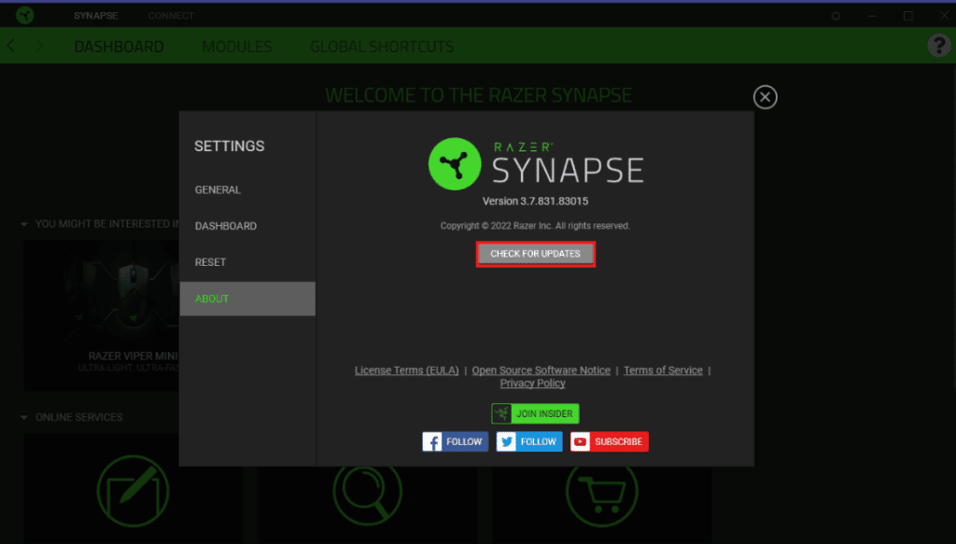Screen dimensions: 956x544
Task: Open the settings gear icon
Action: (834, 14)
